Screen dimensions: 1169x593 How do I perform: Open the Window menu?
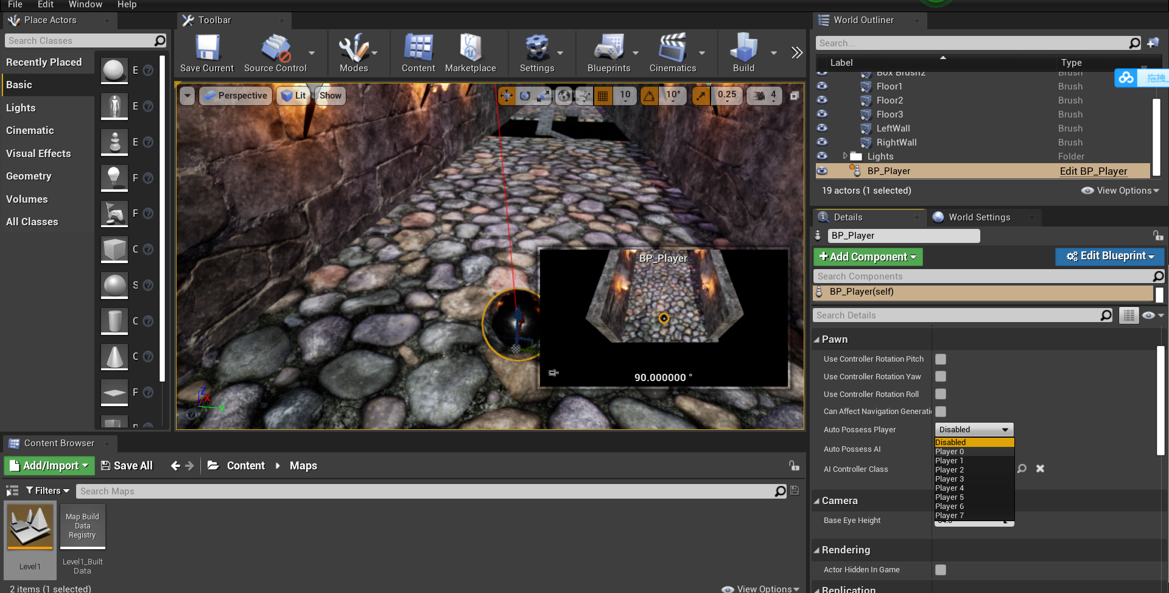(85, 5)
